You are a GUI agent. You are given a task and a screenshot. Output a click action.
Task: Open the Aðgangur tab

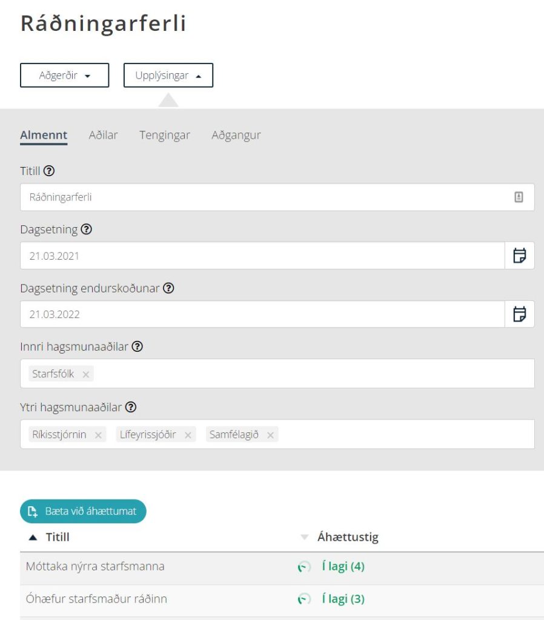[x=236, y=135]
